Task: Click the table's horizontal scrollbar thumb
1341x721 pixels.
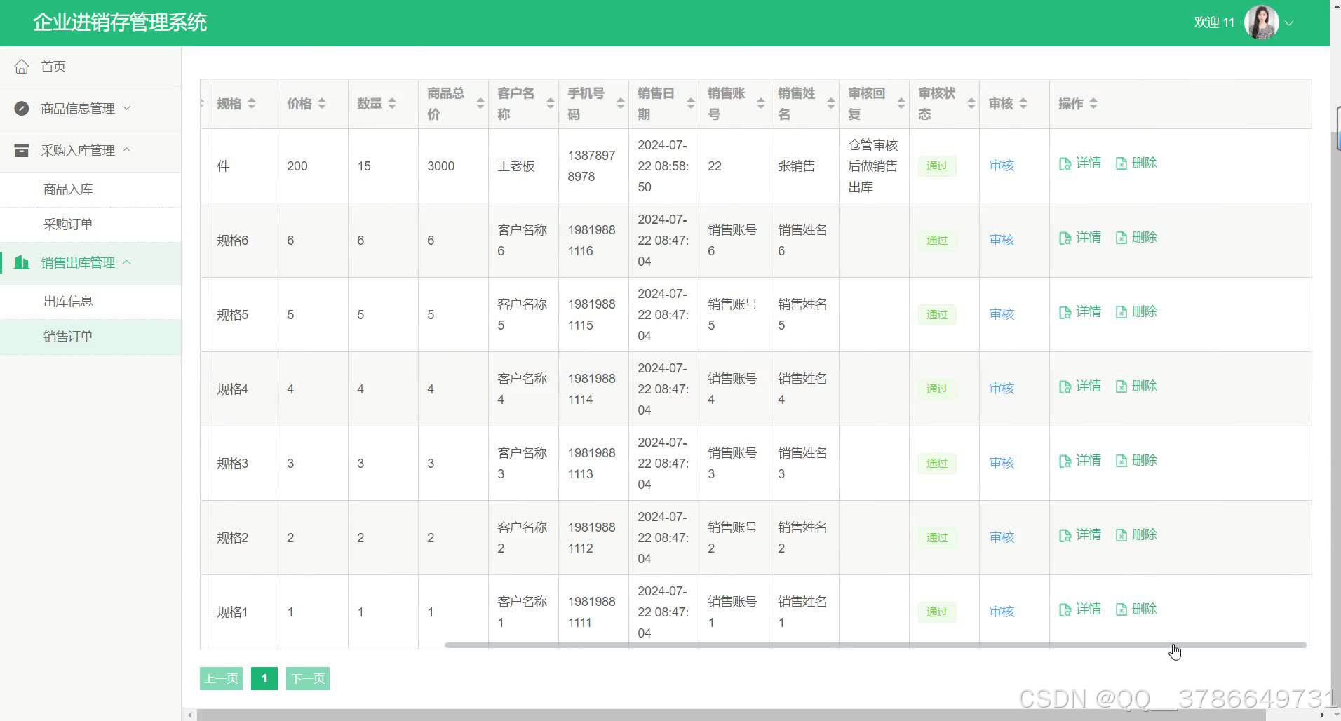Action: [875, 645]
